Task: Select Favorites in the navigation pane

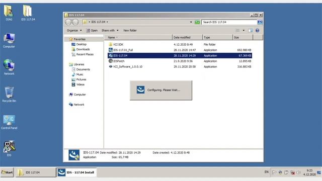Action: point(79,39)
